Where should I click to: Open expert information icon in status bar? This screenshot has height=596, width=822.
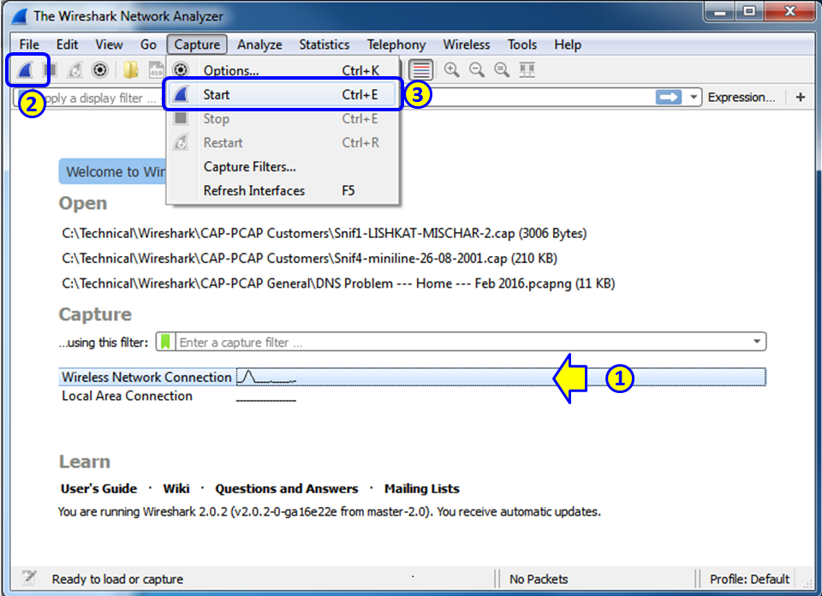[x=29, y=578]
